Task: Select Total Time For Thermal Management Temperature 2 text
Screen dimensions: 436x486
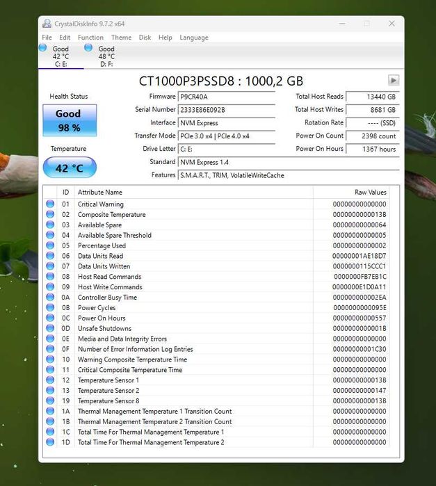Action: (x=151, y=442)
